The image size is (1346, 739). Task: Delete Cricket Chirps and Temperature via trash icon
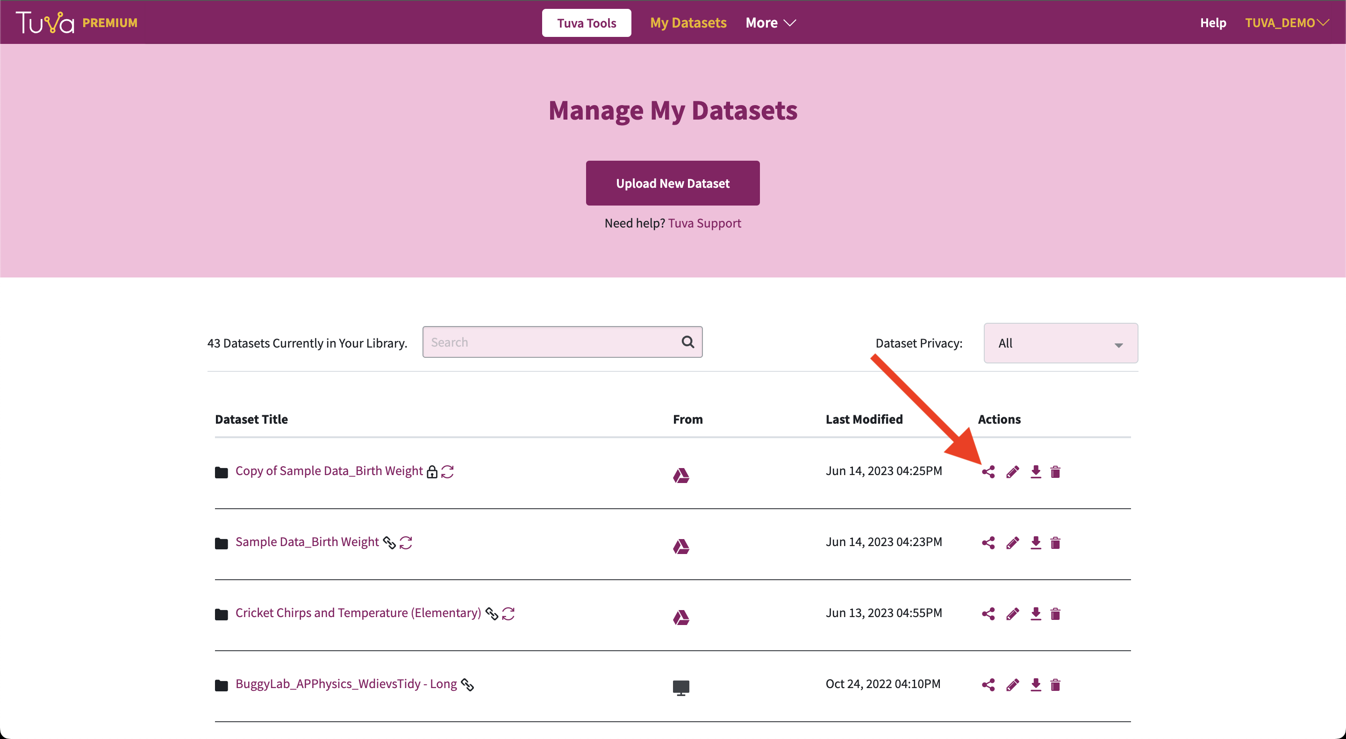[x=1055, y=614]
